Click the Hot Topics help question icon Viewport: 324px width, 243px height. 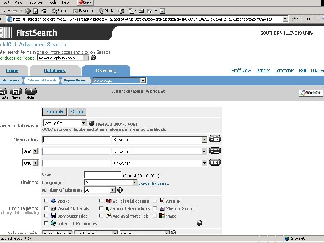pyautogui.click(x=94, y=58)
